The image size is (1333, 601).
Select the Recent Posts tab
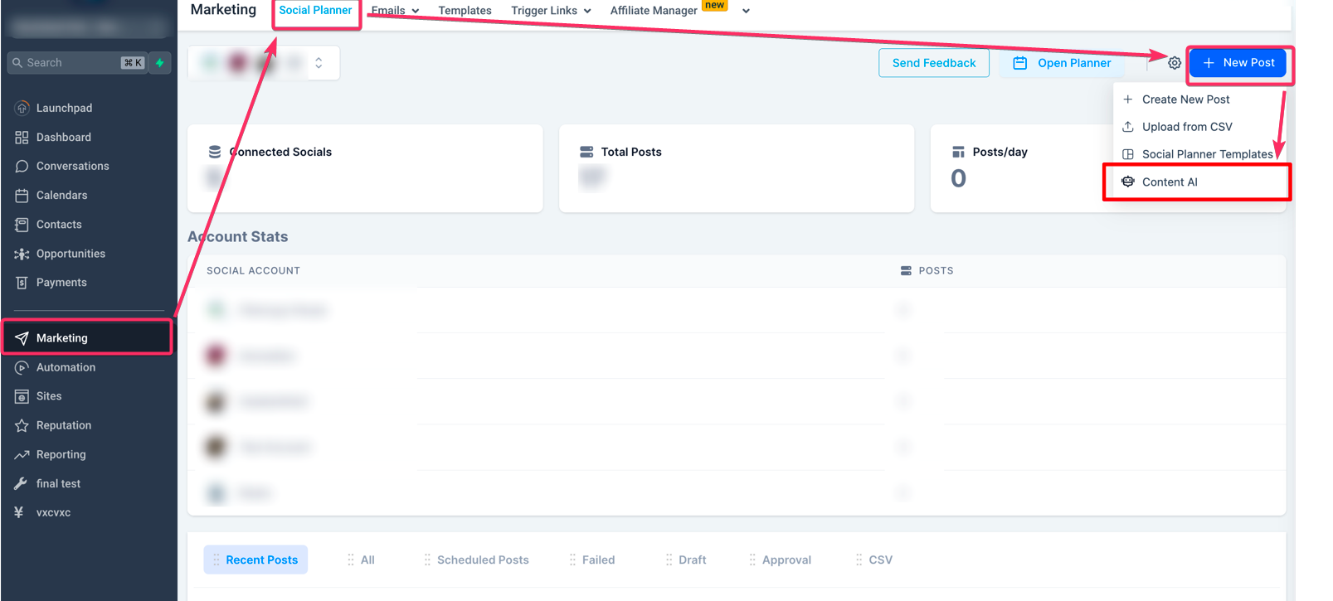(x=255, y=560)
